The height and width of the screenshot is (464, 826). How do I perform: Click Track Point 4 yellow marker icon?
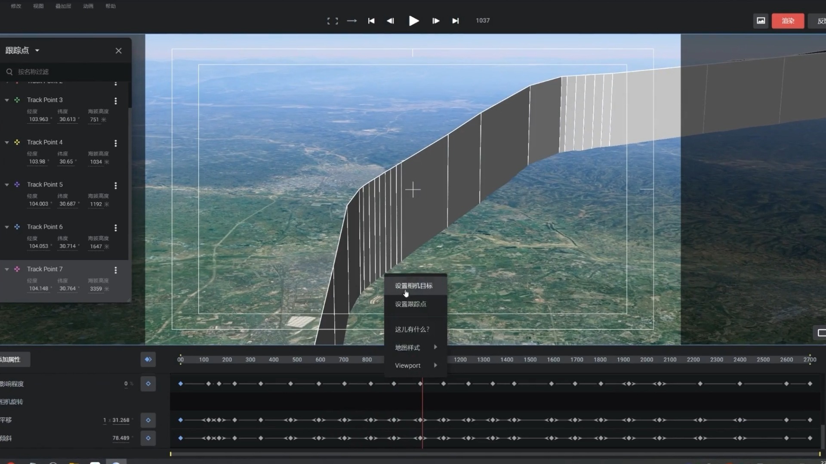tap(17, 142)
